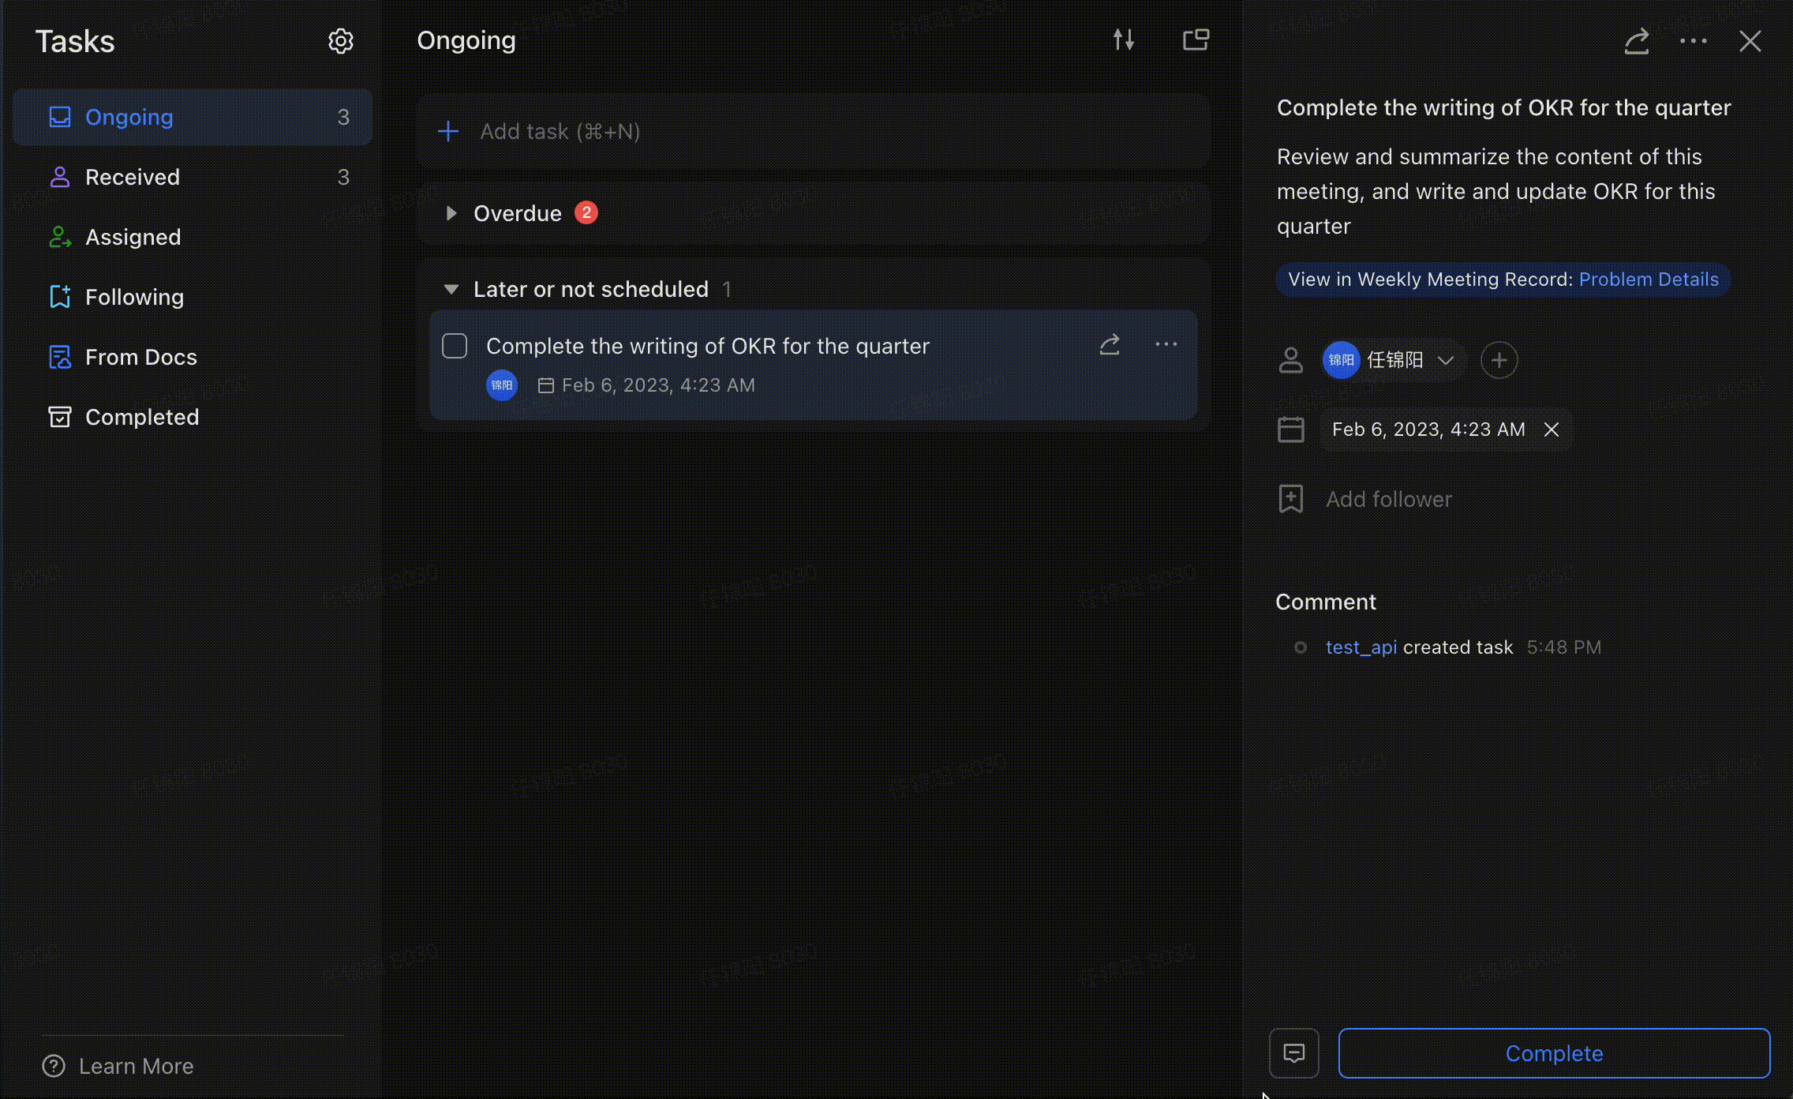Click the Overdue count badge
Image resolution: width=1793 pixels, height=1099 pixels.
586,212
